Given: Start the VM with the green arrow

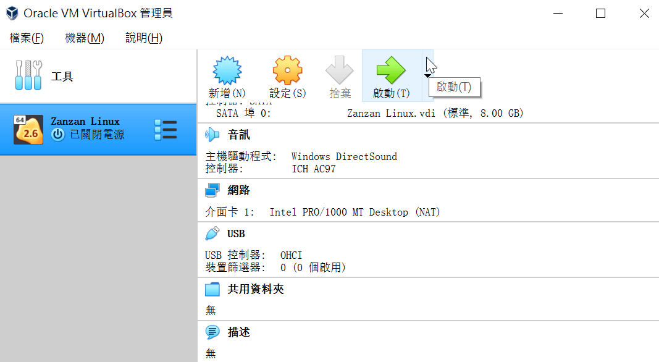Looking at the screenshot, I should pyautogui.click(x=391, y=70).
